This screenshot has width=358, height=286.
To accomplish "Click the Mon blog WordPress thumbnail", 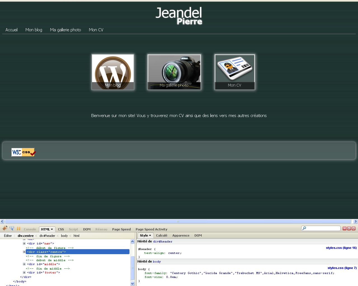I will (x=113, y=72).
